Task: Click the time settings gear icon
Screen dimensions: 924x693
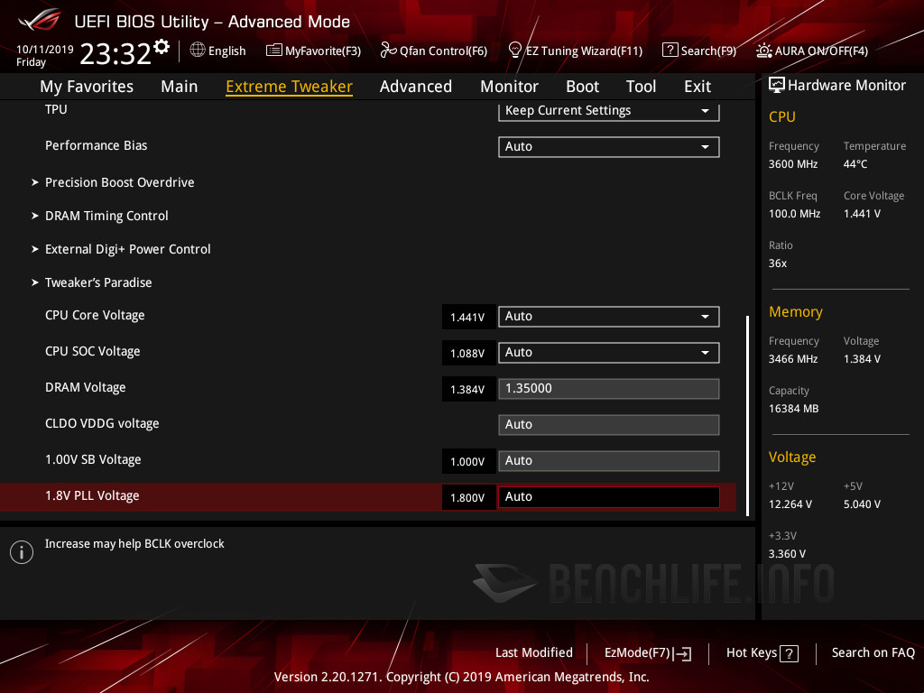Action: point(162,47)
